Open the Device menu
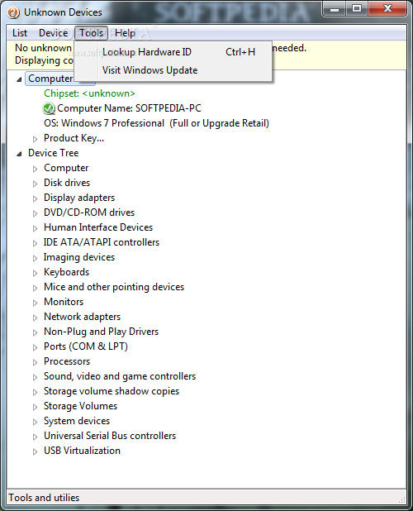Screen dimensions: 413x511 (53, 33)
